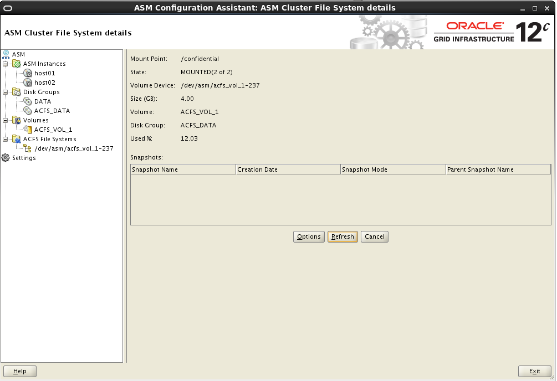The height and width of the screenshot is (381, 557).
Task: Click the Options button
Action: [x=309, y=237]
